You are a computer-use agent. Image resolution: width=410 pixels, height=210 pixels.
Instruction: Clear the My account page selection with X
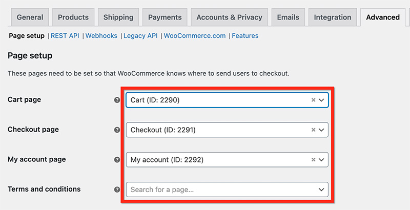pos(313,160)
